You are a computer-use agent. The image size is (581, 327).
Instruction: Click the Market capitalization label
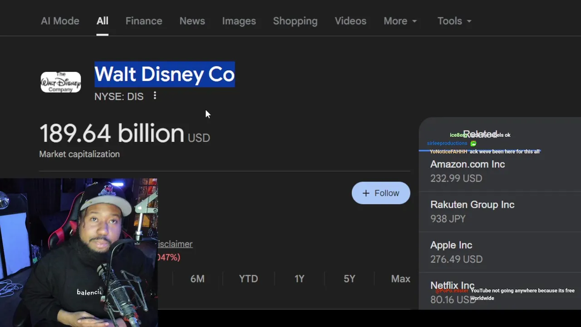[79, 154]
